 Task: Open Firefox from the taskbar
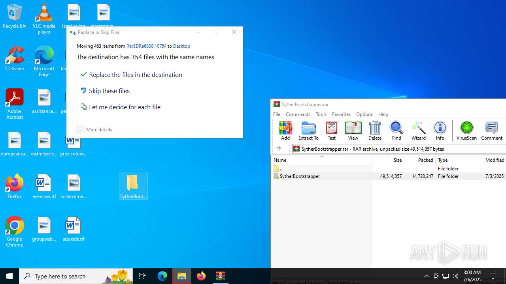pyautogui.click(x=201, y=276)
